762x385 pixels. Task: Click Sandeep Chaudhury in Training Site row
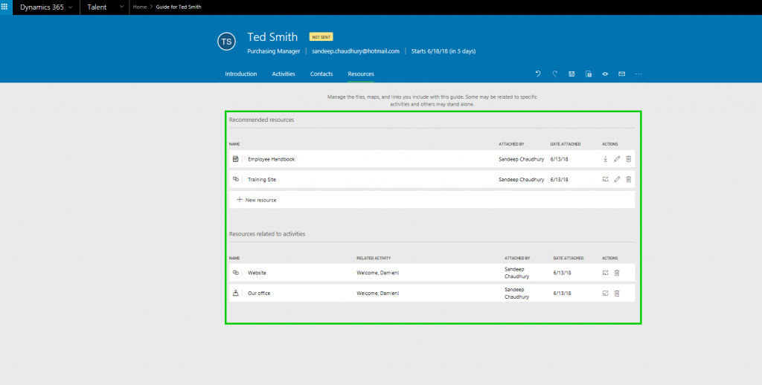point(522,180)
